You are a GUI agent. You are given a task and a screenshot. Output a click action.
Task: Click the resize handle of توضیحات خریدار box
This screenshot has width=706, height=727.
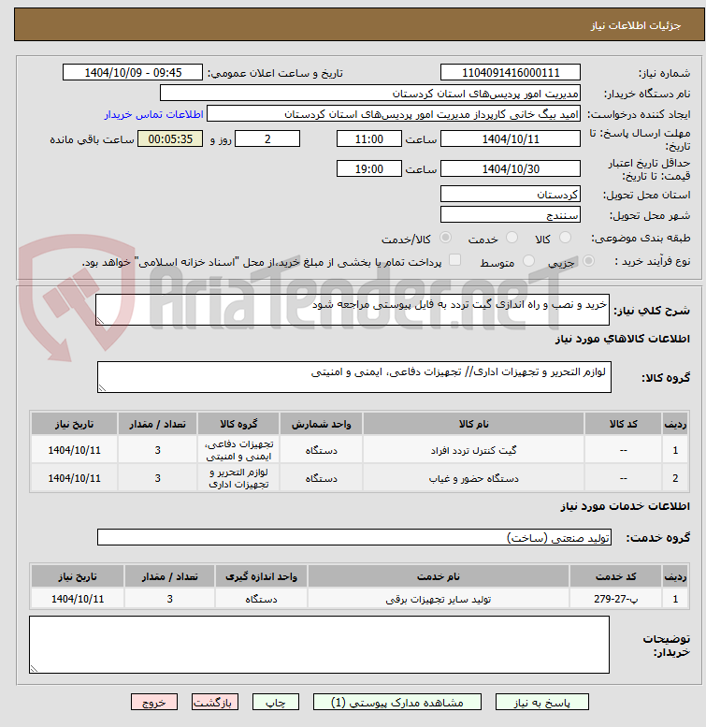(34, 668)
